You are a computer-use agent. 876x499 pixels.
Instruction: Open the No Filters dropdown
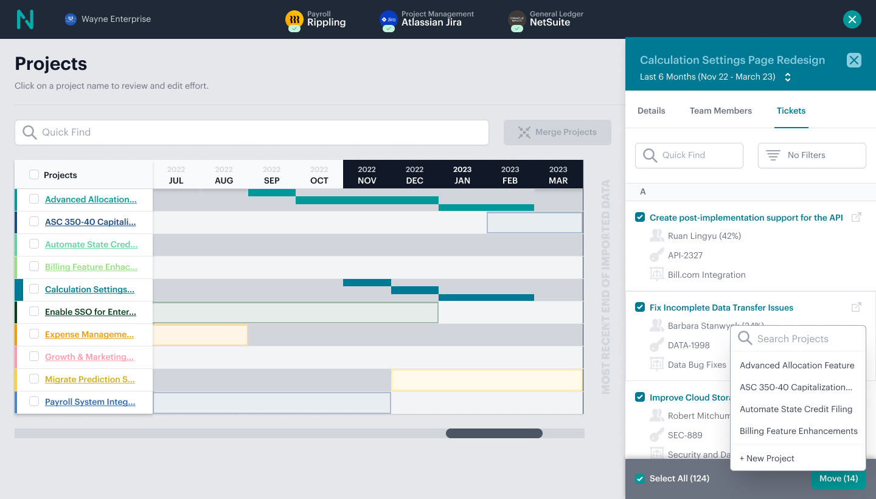[x=812, y=155]
